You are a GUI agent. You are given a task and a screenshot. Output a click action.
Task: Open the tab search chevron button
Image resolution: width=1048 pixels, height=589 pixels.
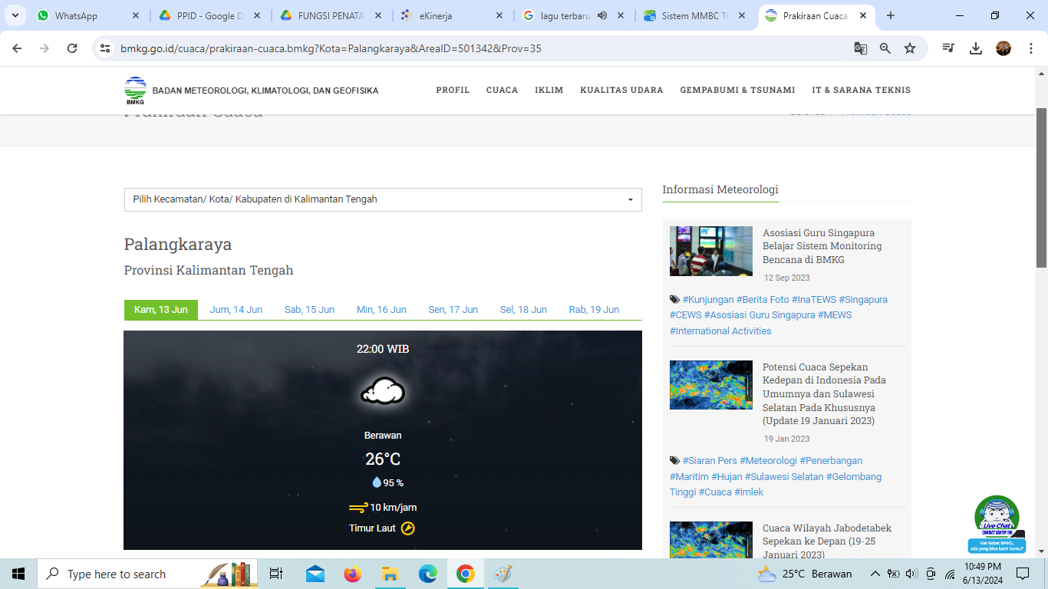[x=15, y=15]
